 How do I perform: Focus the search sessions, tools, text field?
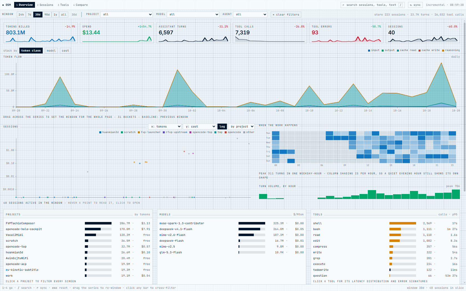[373, 5]
